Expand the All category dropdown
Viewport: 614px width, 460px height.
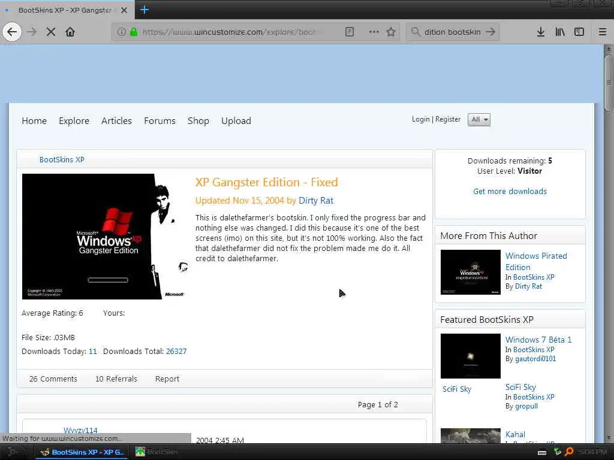tap(479, 120)
